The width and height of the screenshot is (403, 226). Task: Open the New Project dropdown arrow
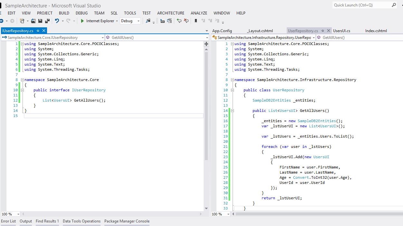click(27, 21)
